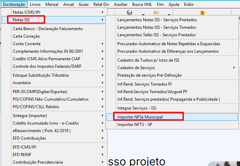The height and width of the screenshot is (166, 240).
Task: Open PIS/COFINS Não-Cumulativo/Cumulativo entry
Action: [x=54, y=99]
